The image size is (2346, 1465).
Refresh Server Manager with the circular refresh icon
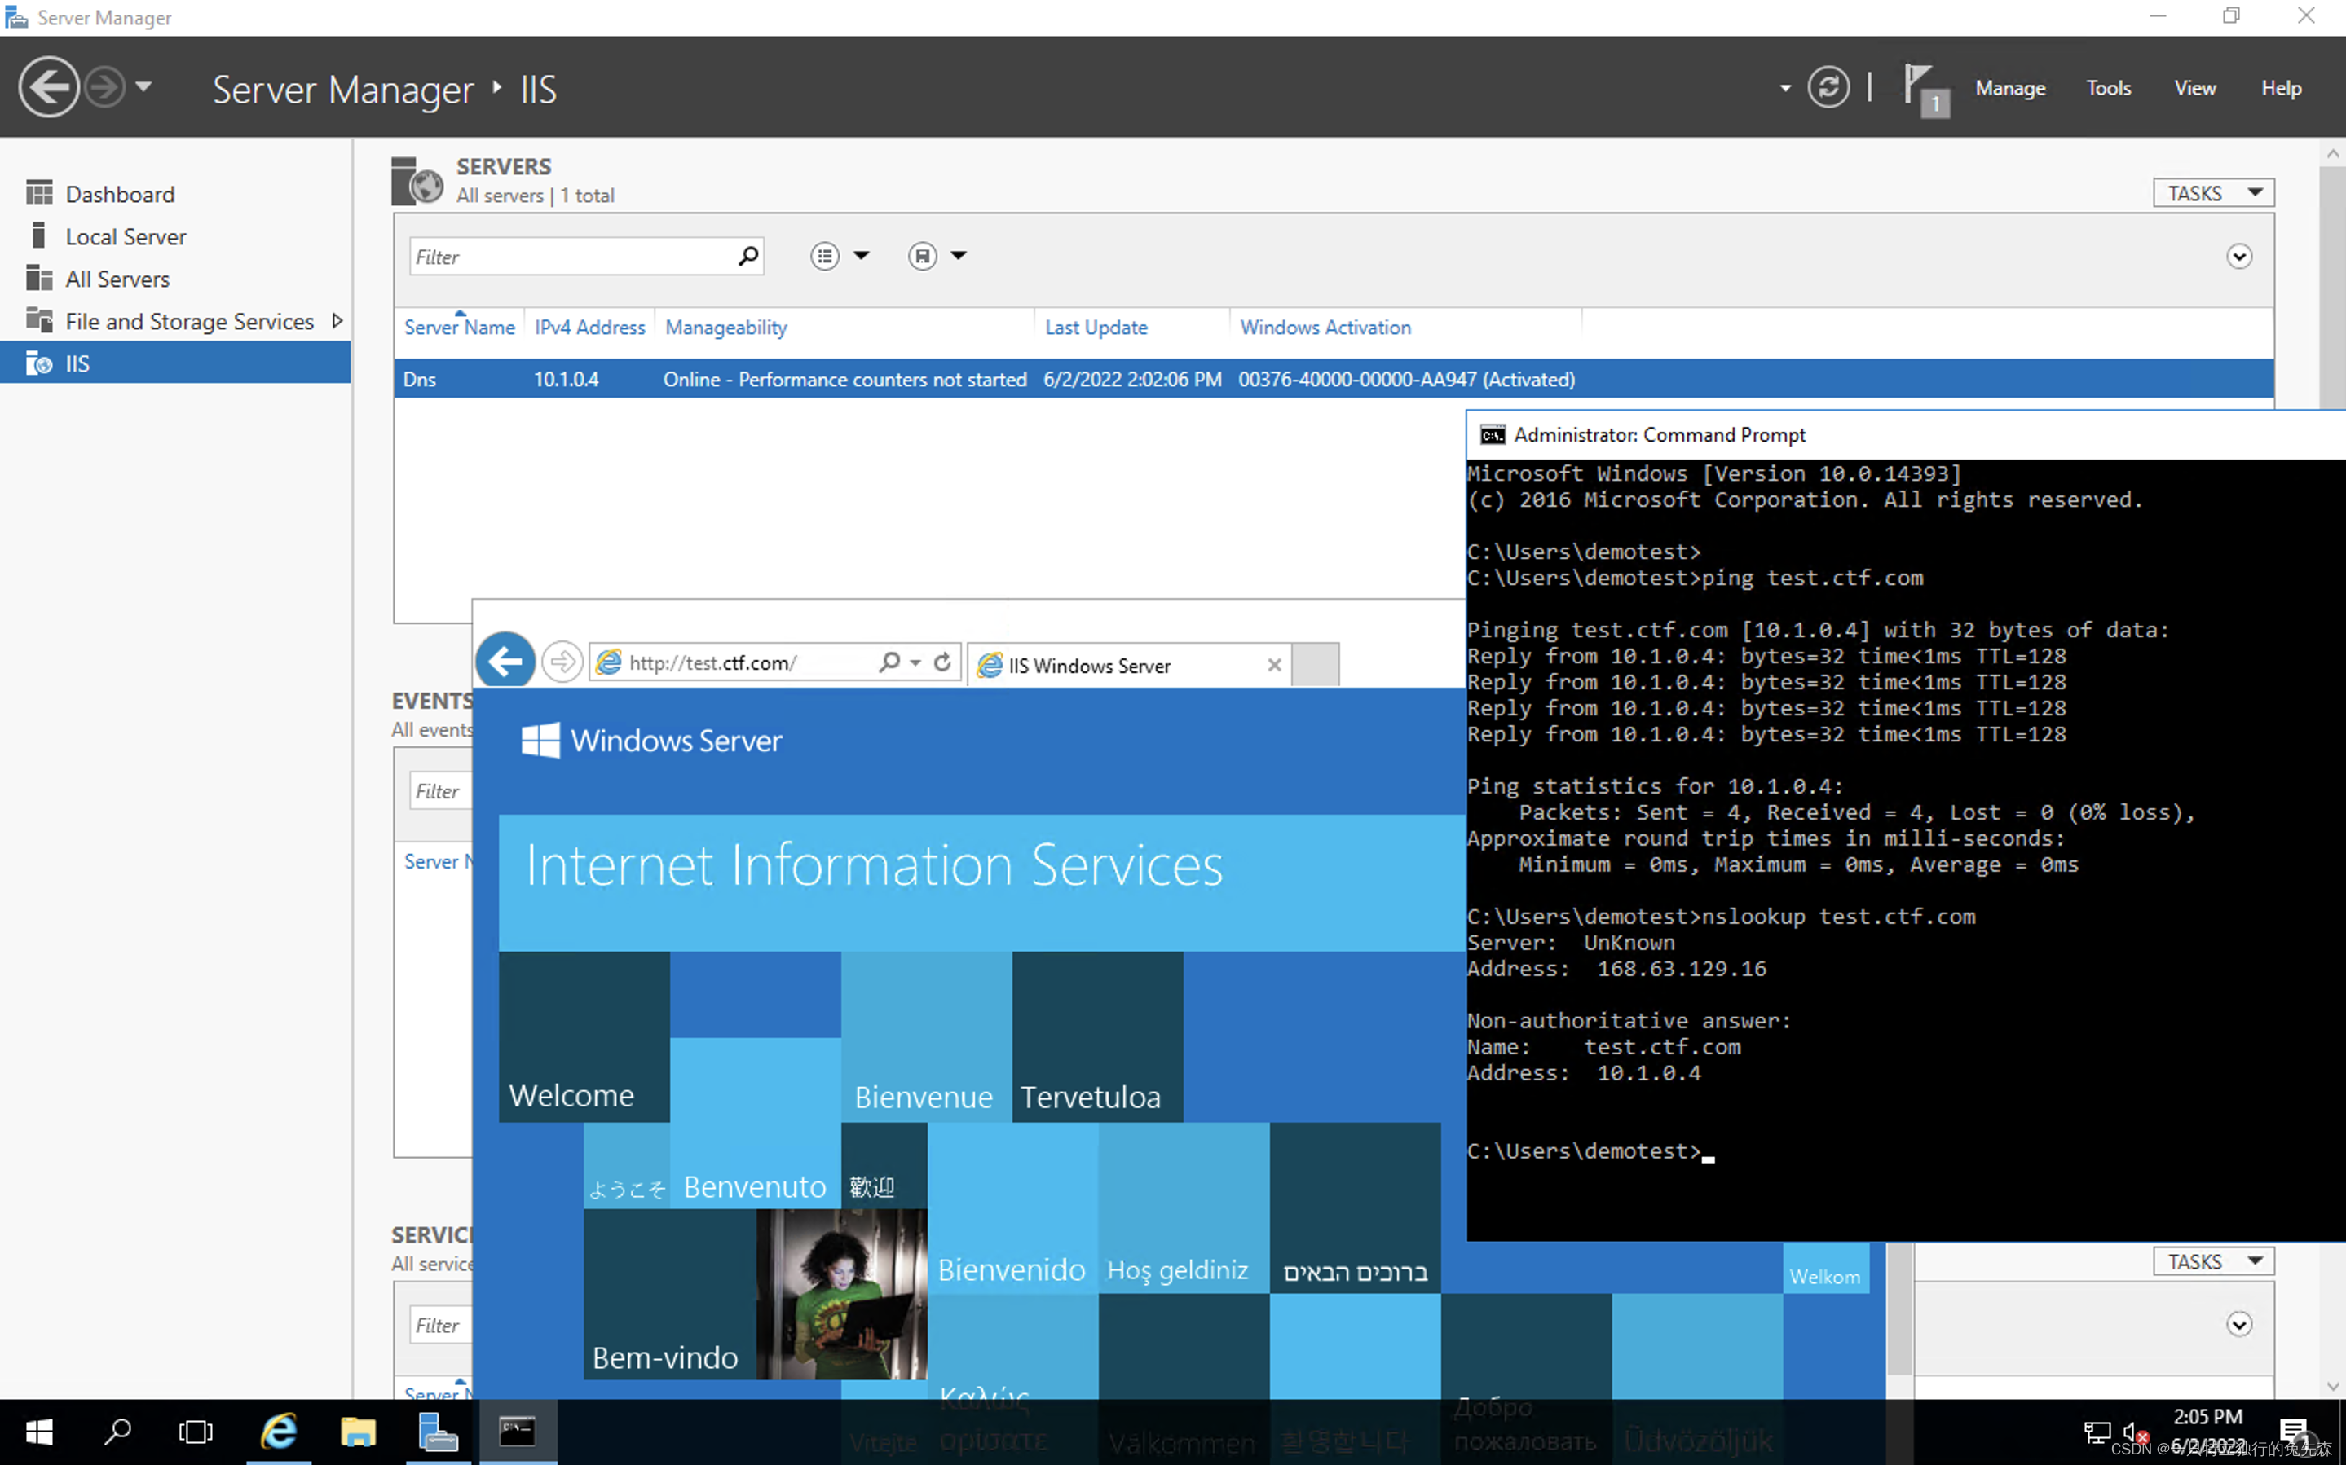tap(1828, 87)
